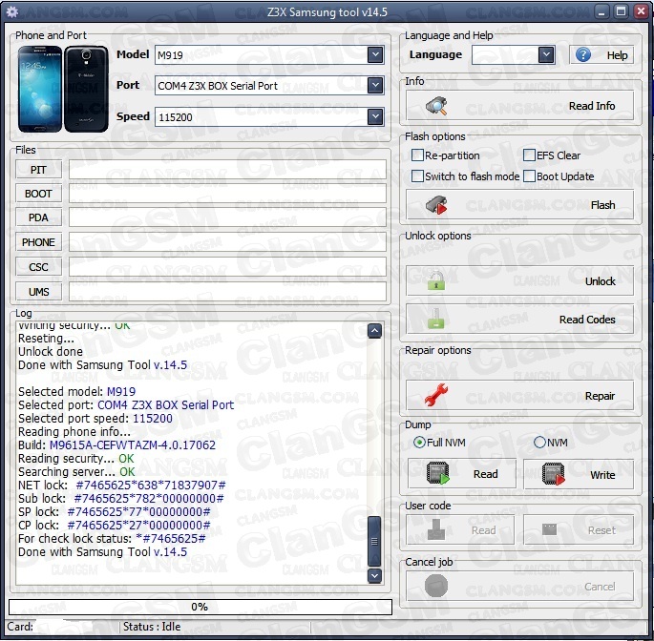Click the User code Read icon
This screenshot has width=654, height=641.
(x=436, y=529)
